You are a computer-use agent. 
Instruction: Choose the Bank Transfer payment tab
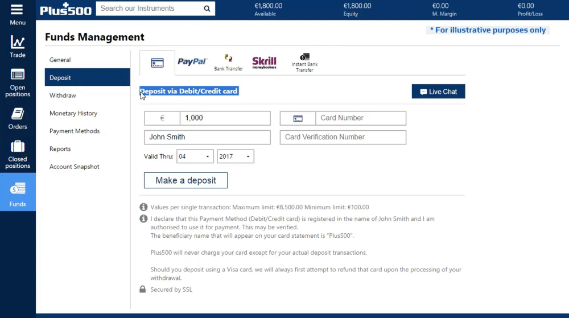coord(228,63)
